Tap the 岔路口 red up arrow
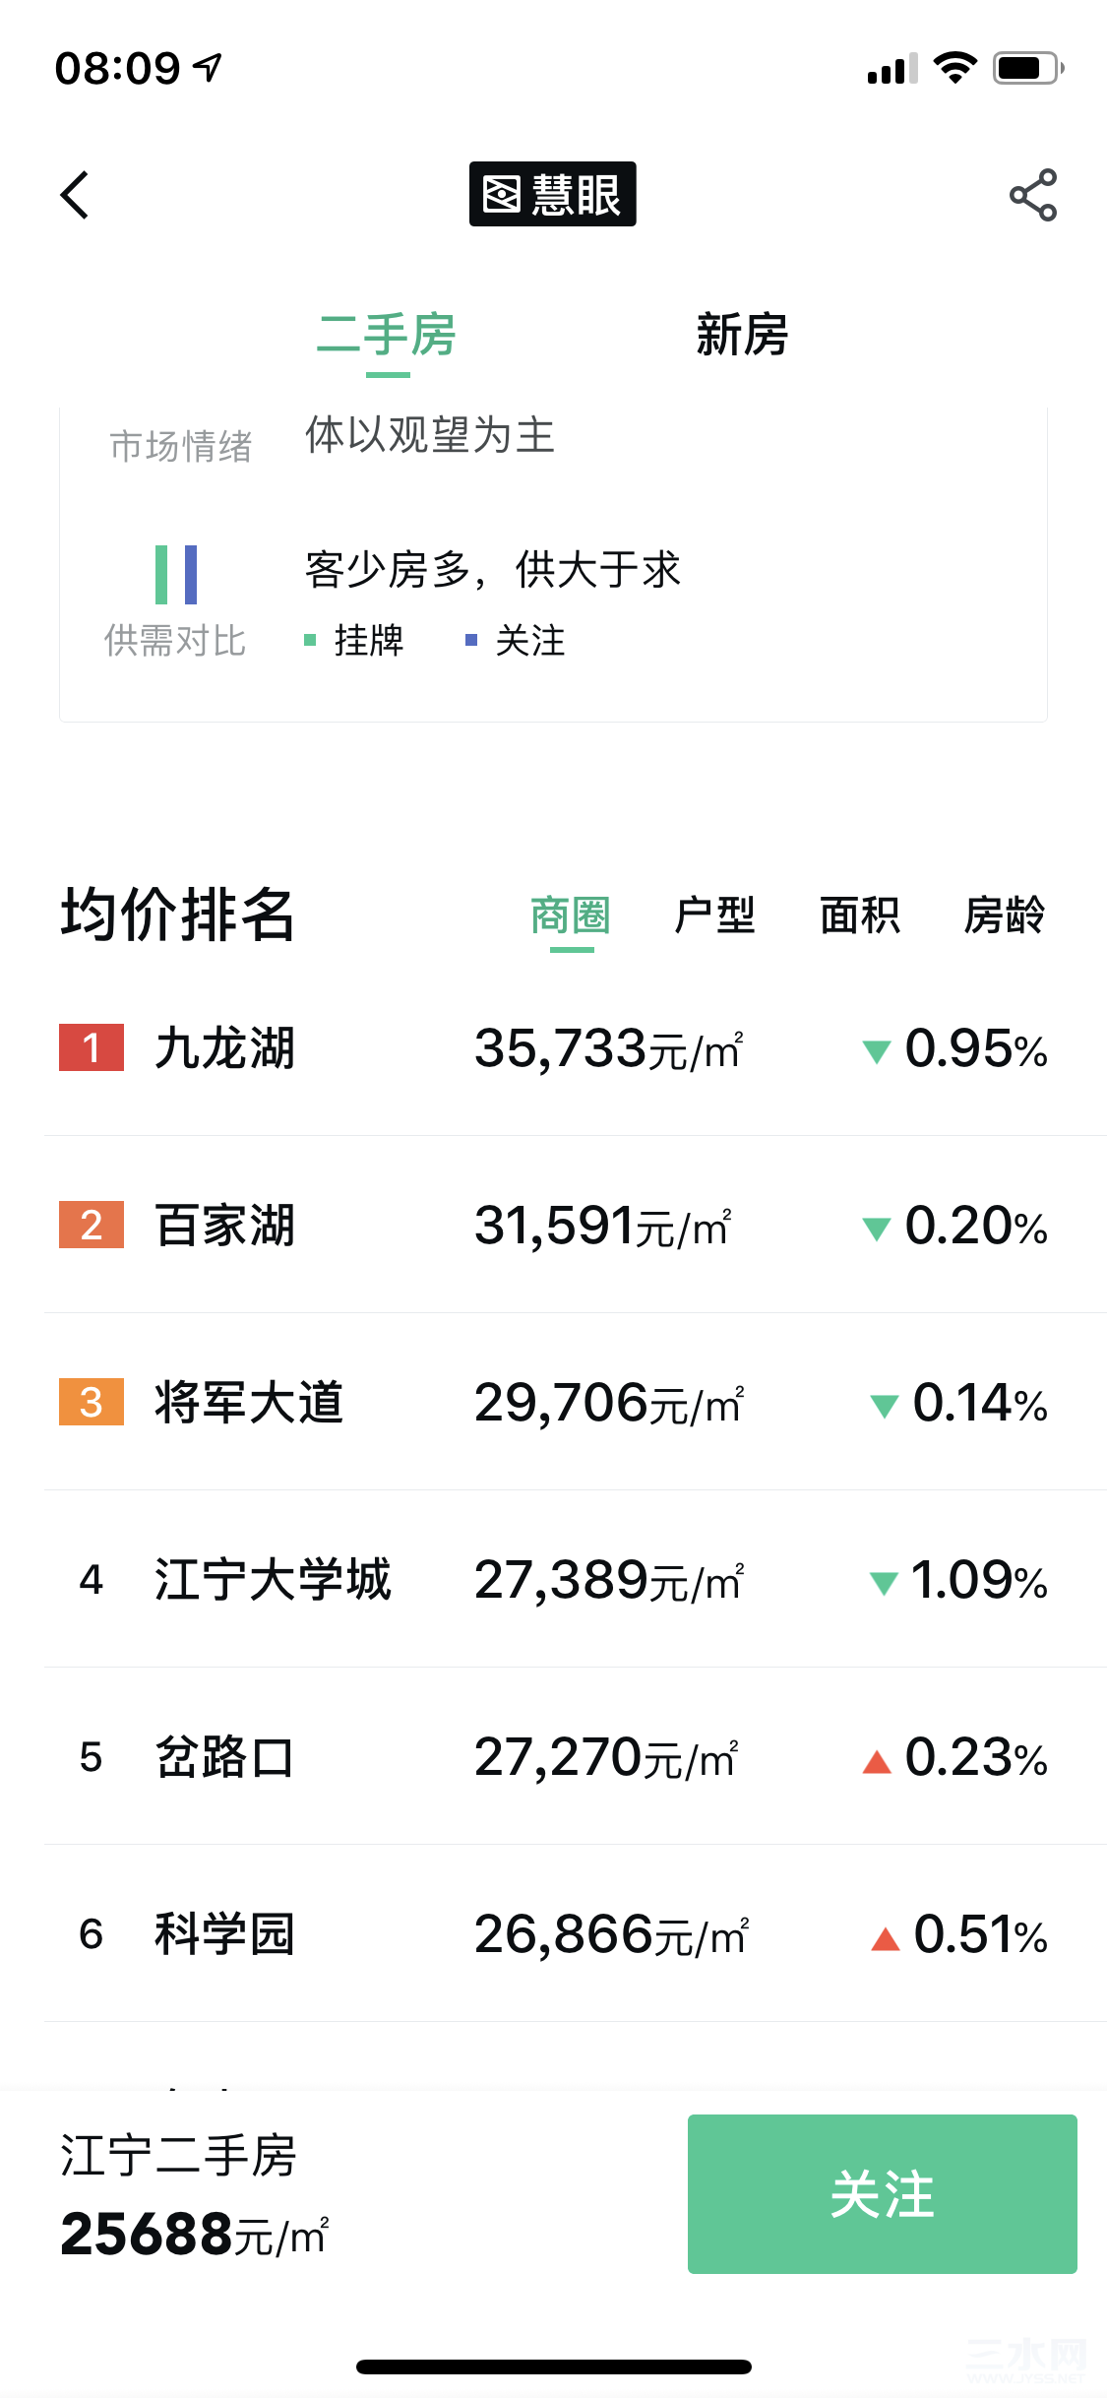 coord(876,1762)
